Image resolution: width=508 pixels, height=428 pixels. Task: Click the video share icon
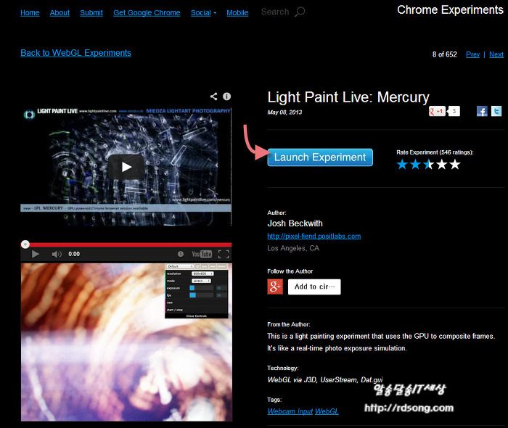click(x=213, y=96)
